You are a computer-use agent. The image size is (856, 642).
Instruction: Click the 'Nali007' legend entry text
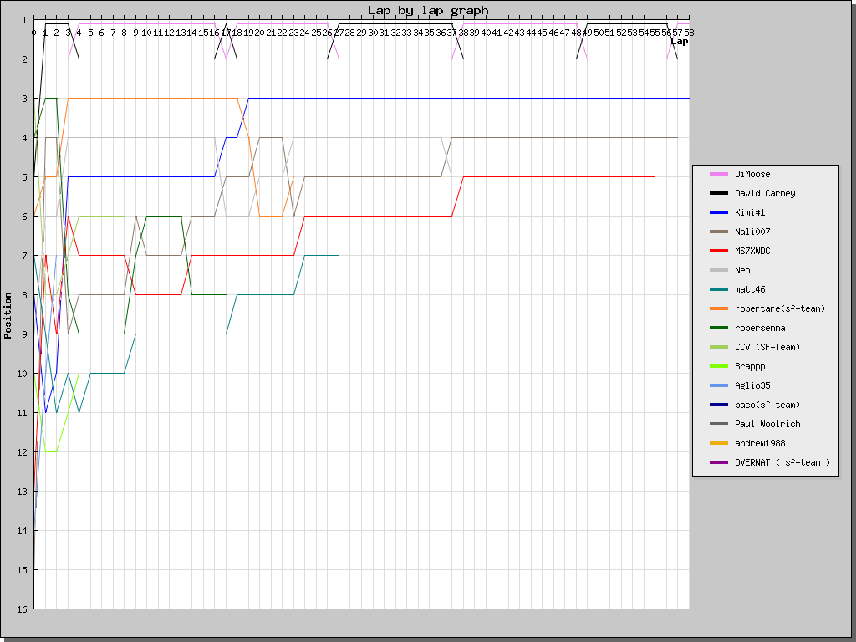[x=752, y=232]
